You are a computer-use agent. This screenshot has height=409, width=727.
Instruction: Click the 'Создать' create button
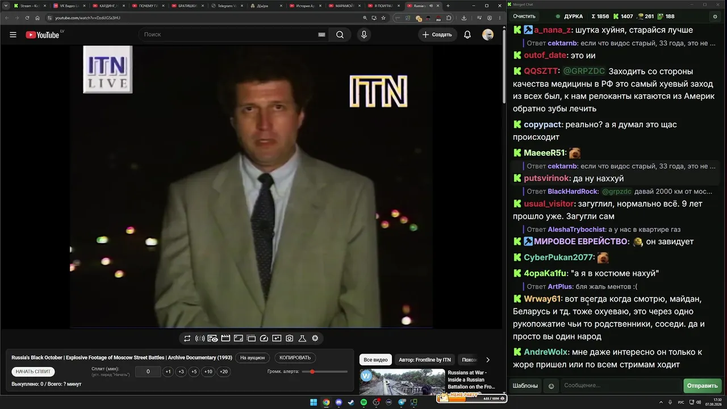tap(437, 35)
